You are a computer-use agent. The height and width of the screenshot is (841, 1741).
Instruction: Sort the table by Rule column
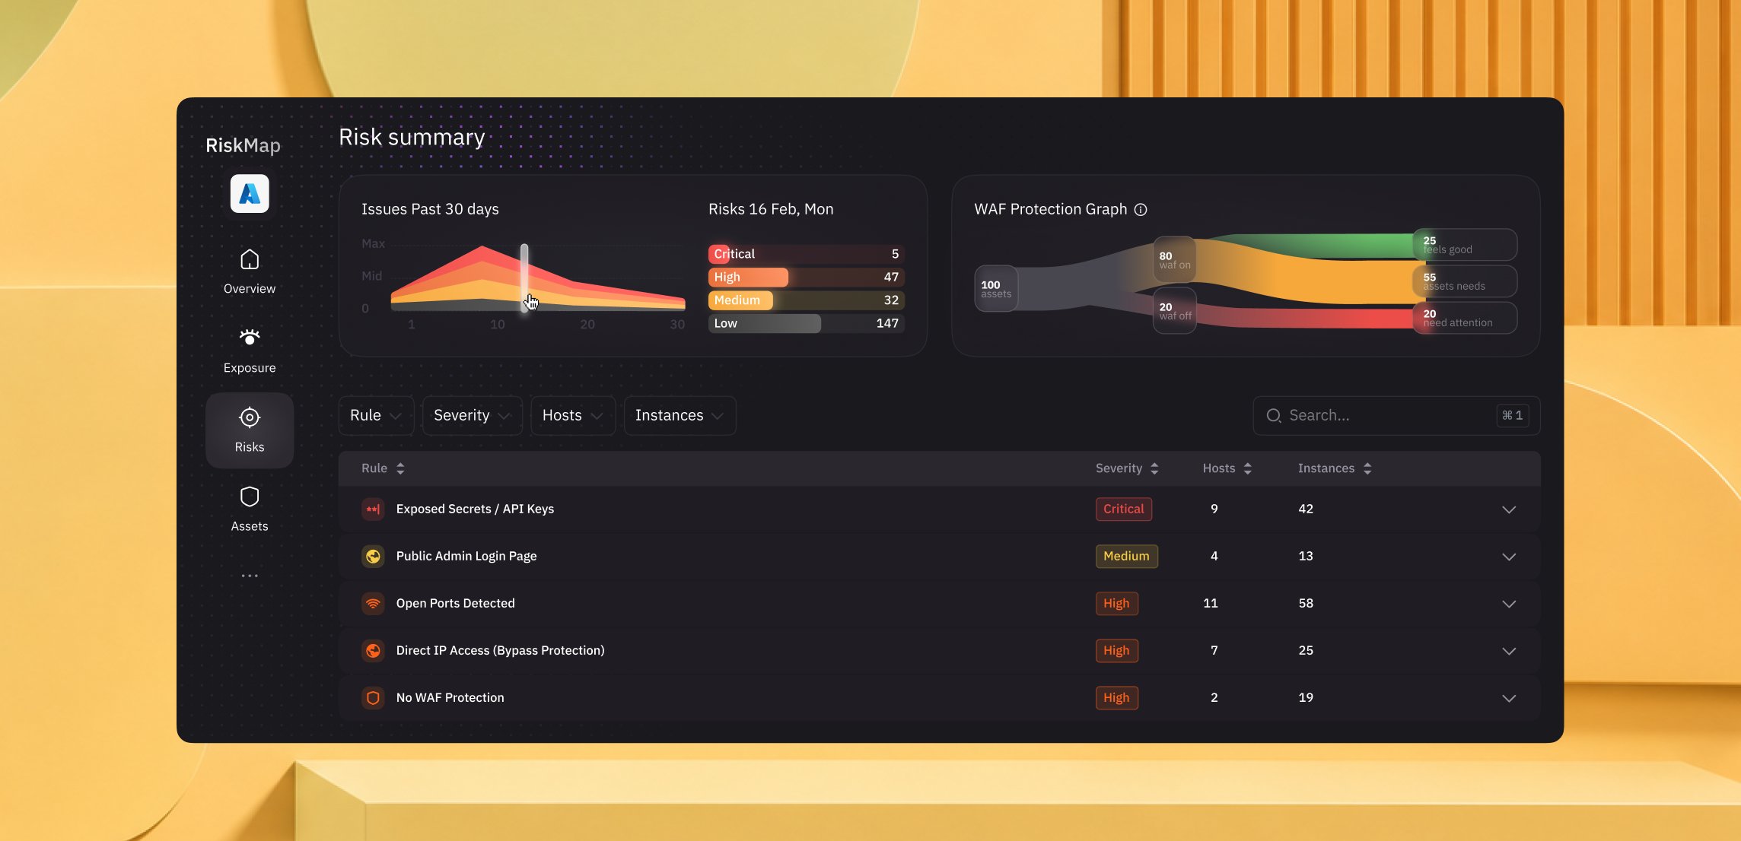tap(383, 468)
